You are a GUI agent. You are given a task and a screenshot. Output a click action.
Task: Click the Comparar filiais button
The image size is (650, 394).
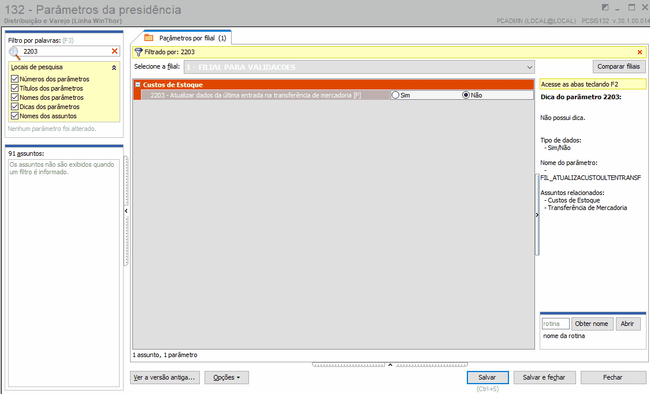[x=619, y=66]
